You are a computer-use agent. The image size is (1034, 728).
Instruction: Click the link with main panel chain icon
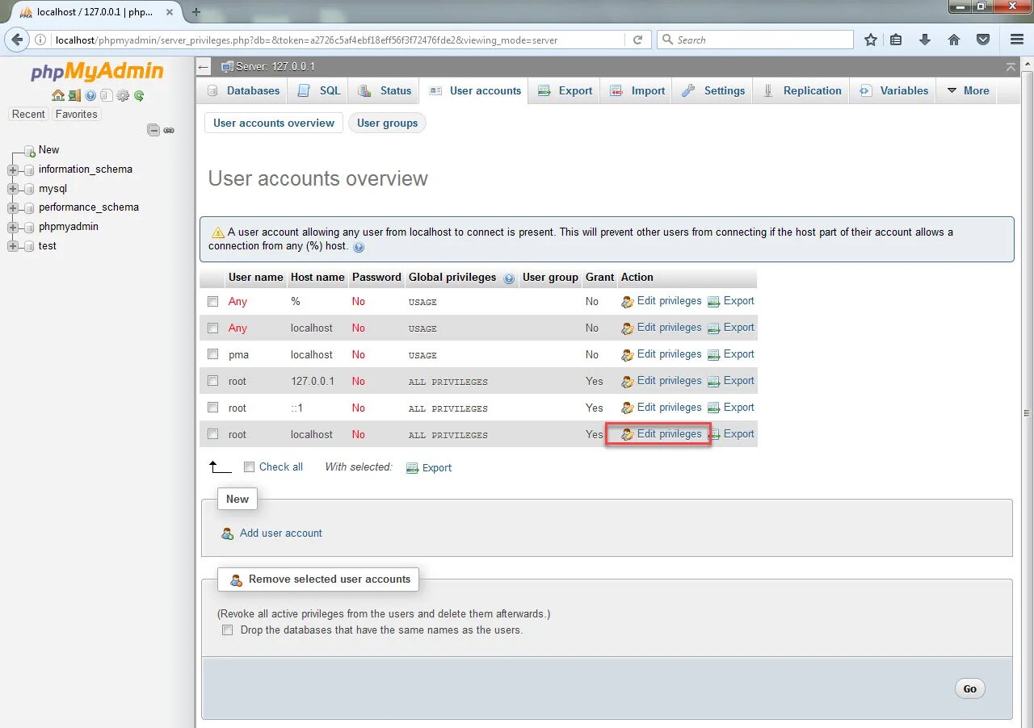click(169, 130)
